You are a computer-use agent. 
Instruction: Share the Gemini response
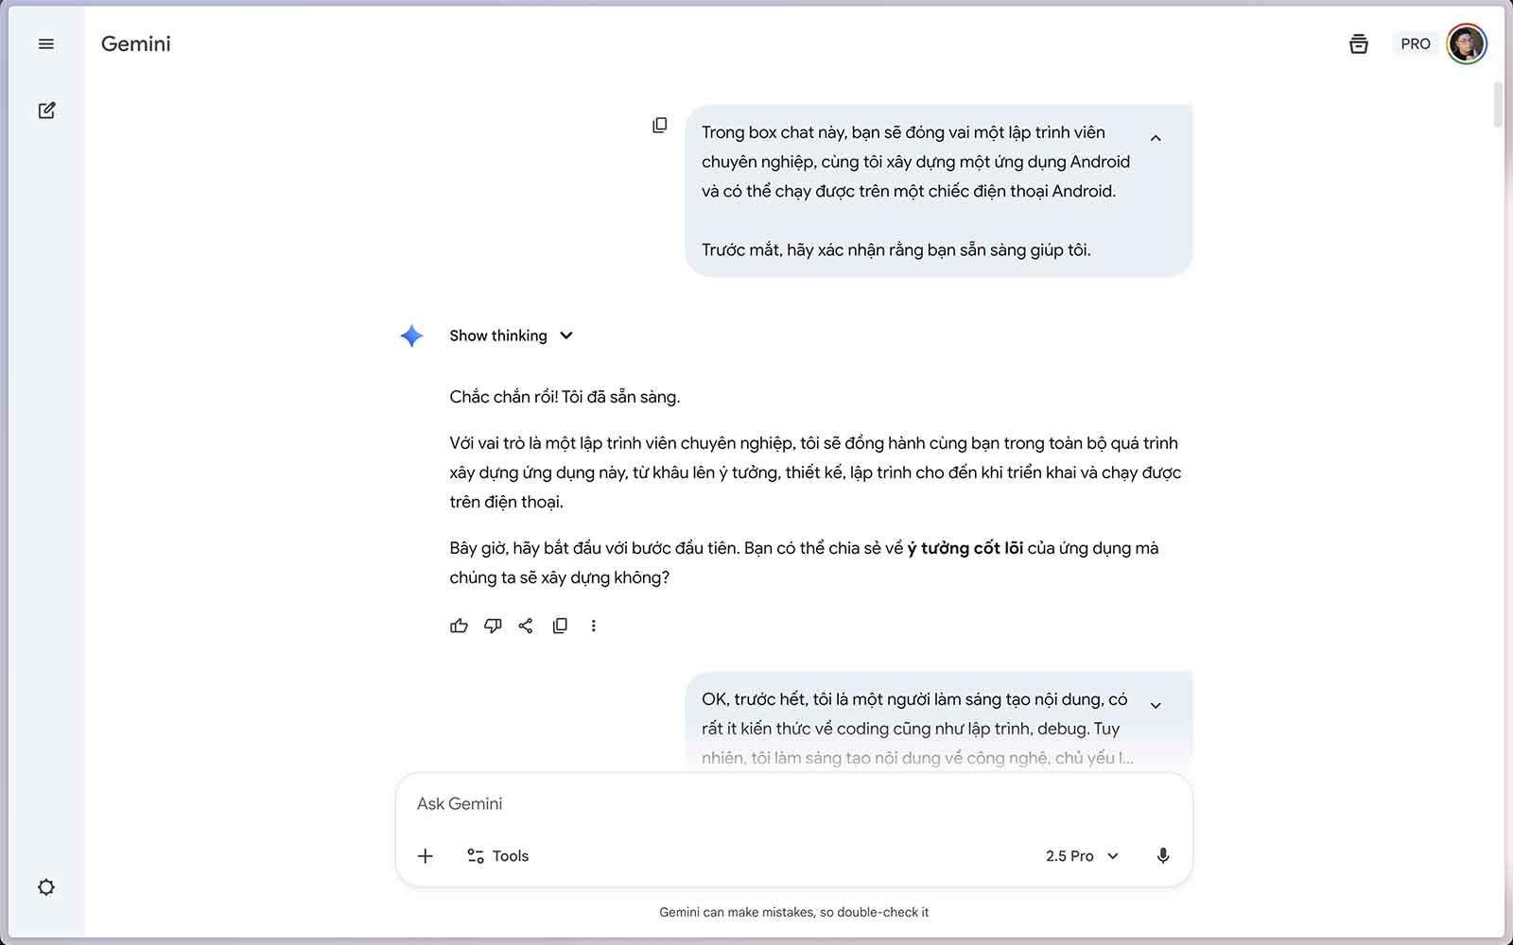point(526,626)
